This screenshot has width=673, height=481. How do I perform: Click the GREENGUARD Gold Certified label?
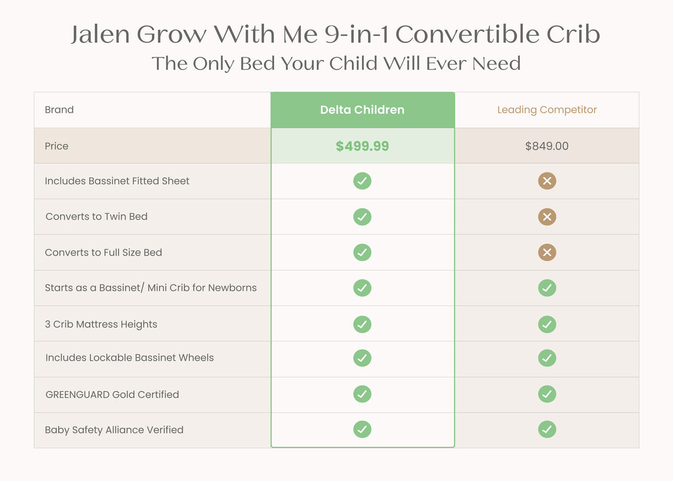(x=112, y=394)
